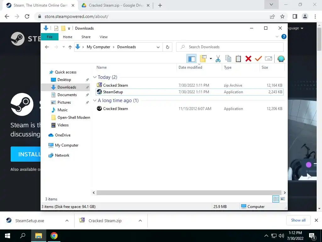322x242 pixels.
Task: Click the horizontal scrollbar in file list
Action: click(x=189, y=193)
